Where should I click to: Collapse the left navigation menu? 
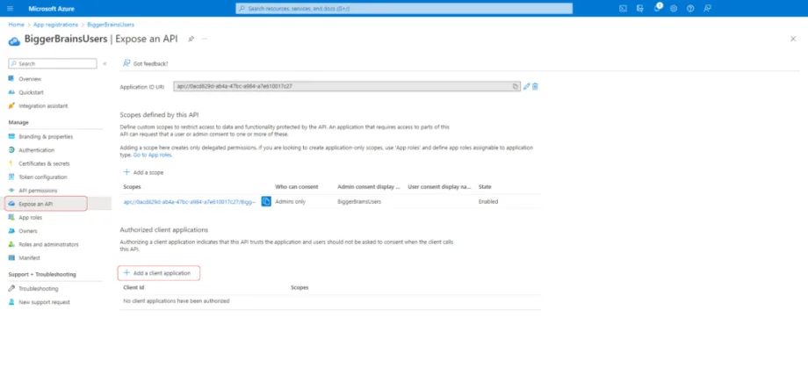[x=105, y=64]
